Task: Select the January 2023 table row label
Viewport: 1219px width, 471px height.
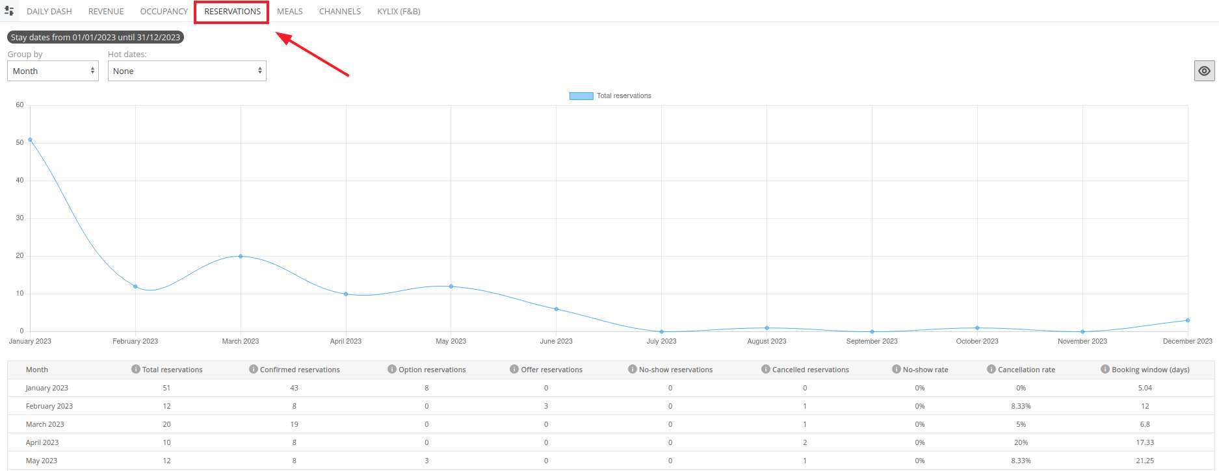Action: 47,388
